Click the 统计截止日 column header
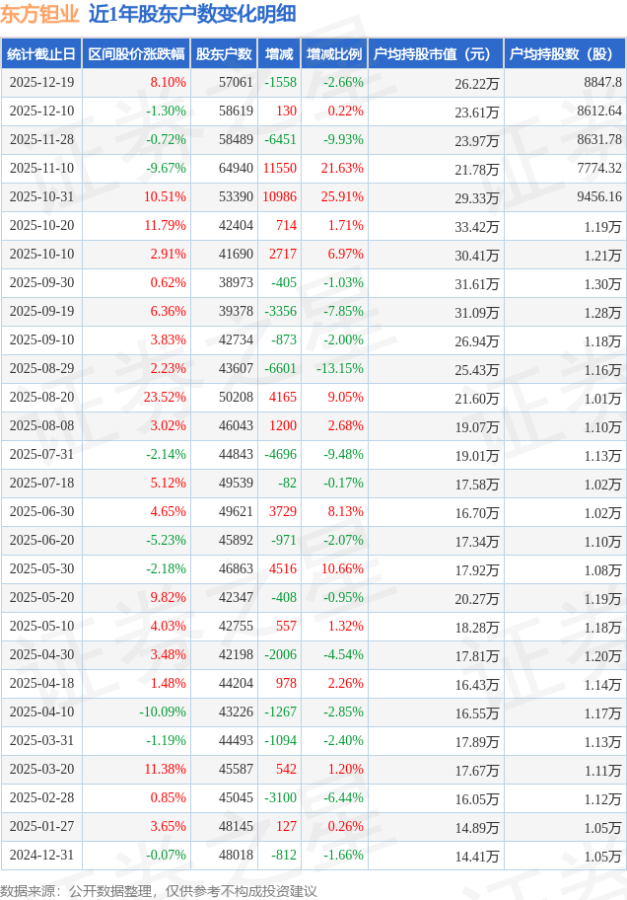The image size is (627, 900). coord(41,54)
